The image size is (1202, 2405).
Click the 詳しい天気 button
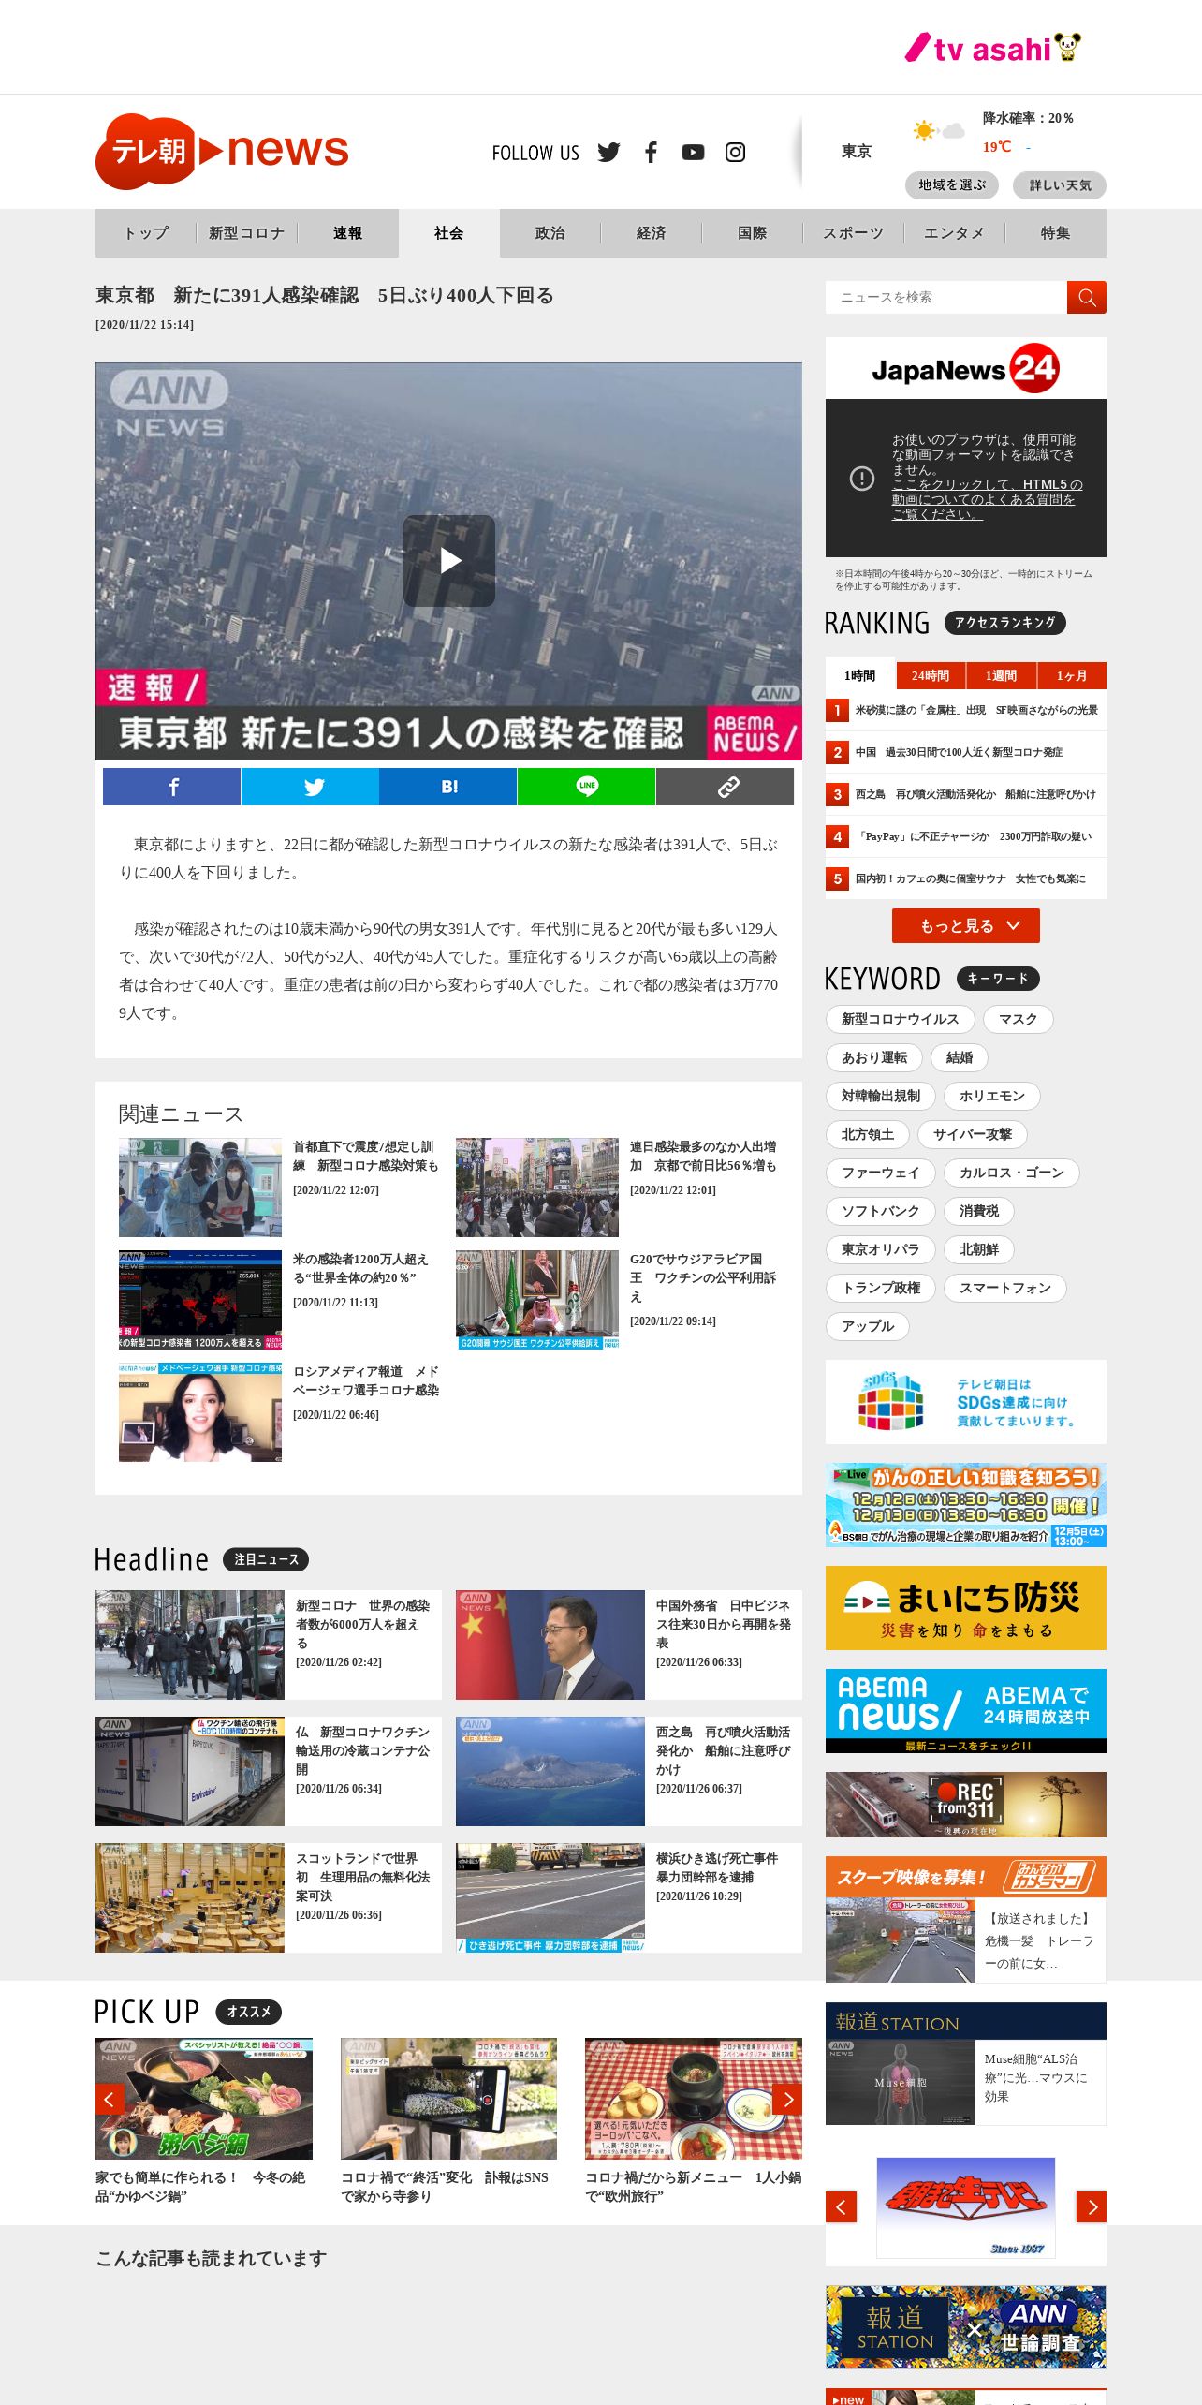coord(1060,185)
